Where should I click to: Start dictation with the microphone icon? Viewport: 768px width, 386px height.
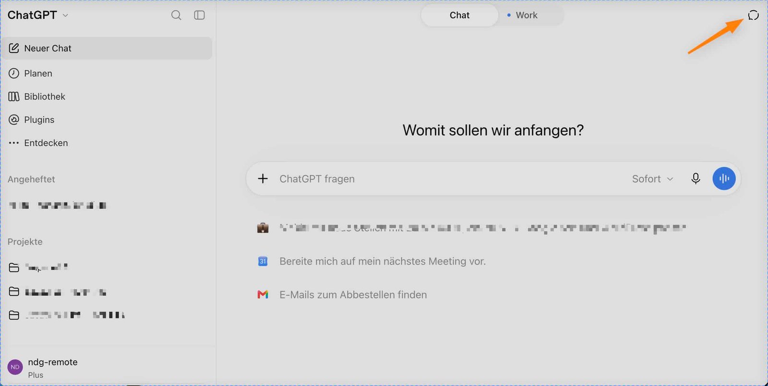pyautogui.click(x=696, y=179)
